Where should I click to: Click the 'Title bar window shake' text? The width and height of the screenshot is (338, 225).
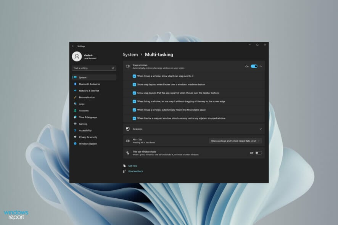144,152
